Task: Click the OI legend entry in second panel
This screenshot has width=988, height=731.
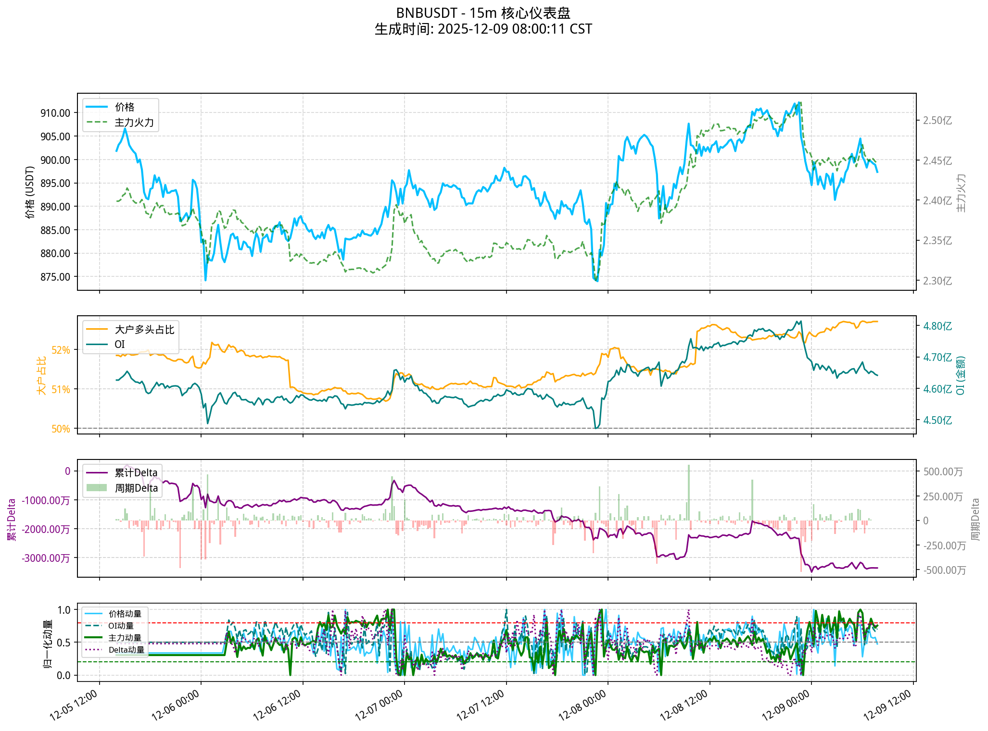Action: (x=119, y=345)
